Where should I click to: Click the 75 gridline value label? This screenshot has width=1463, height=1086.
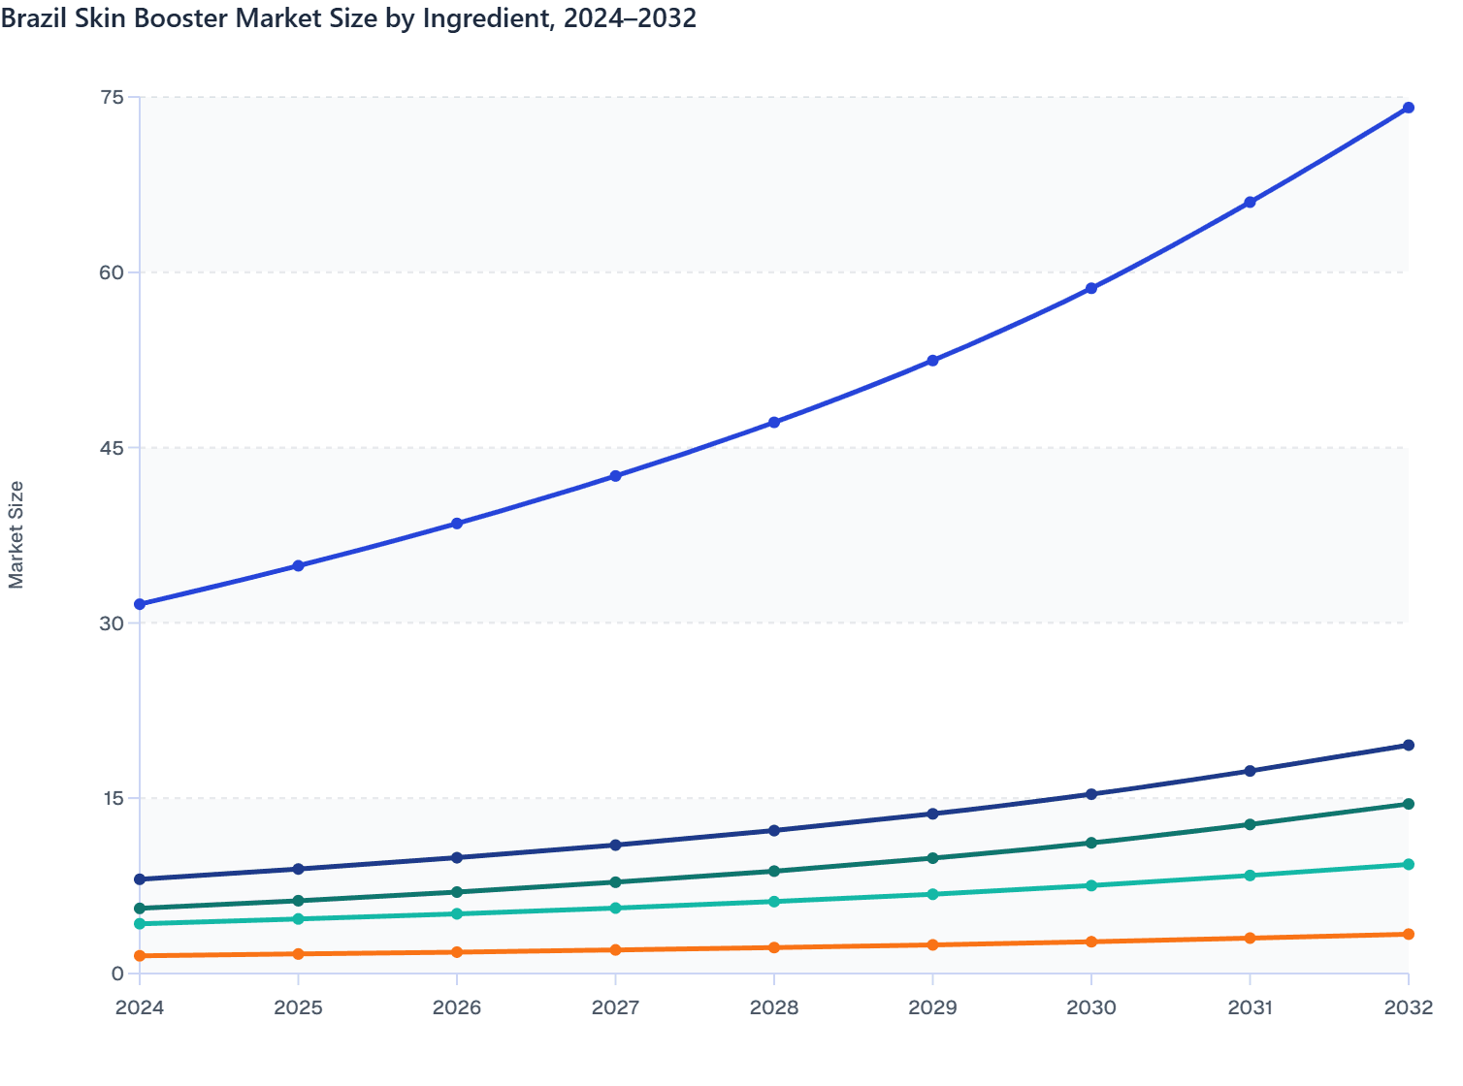(x=114, y=97)
